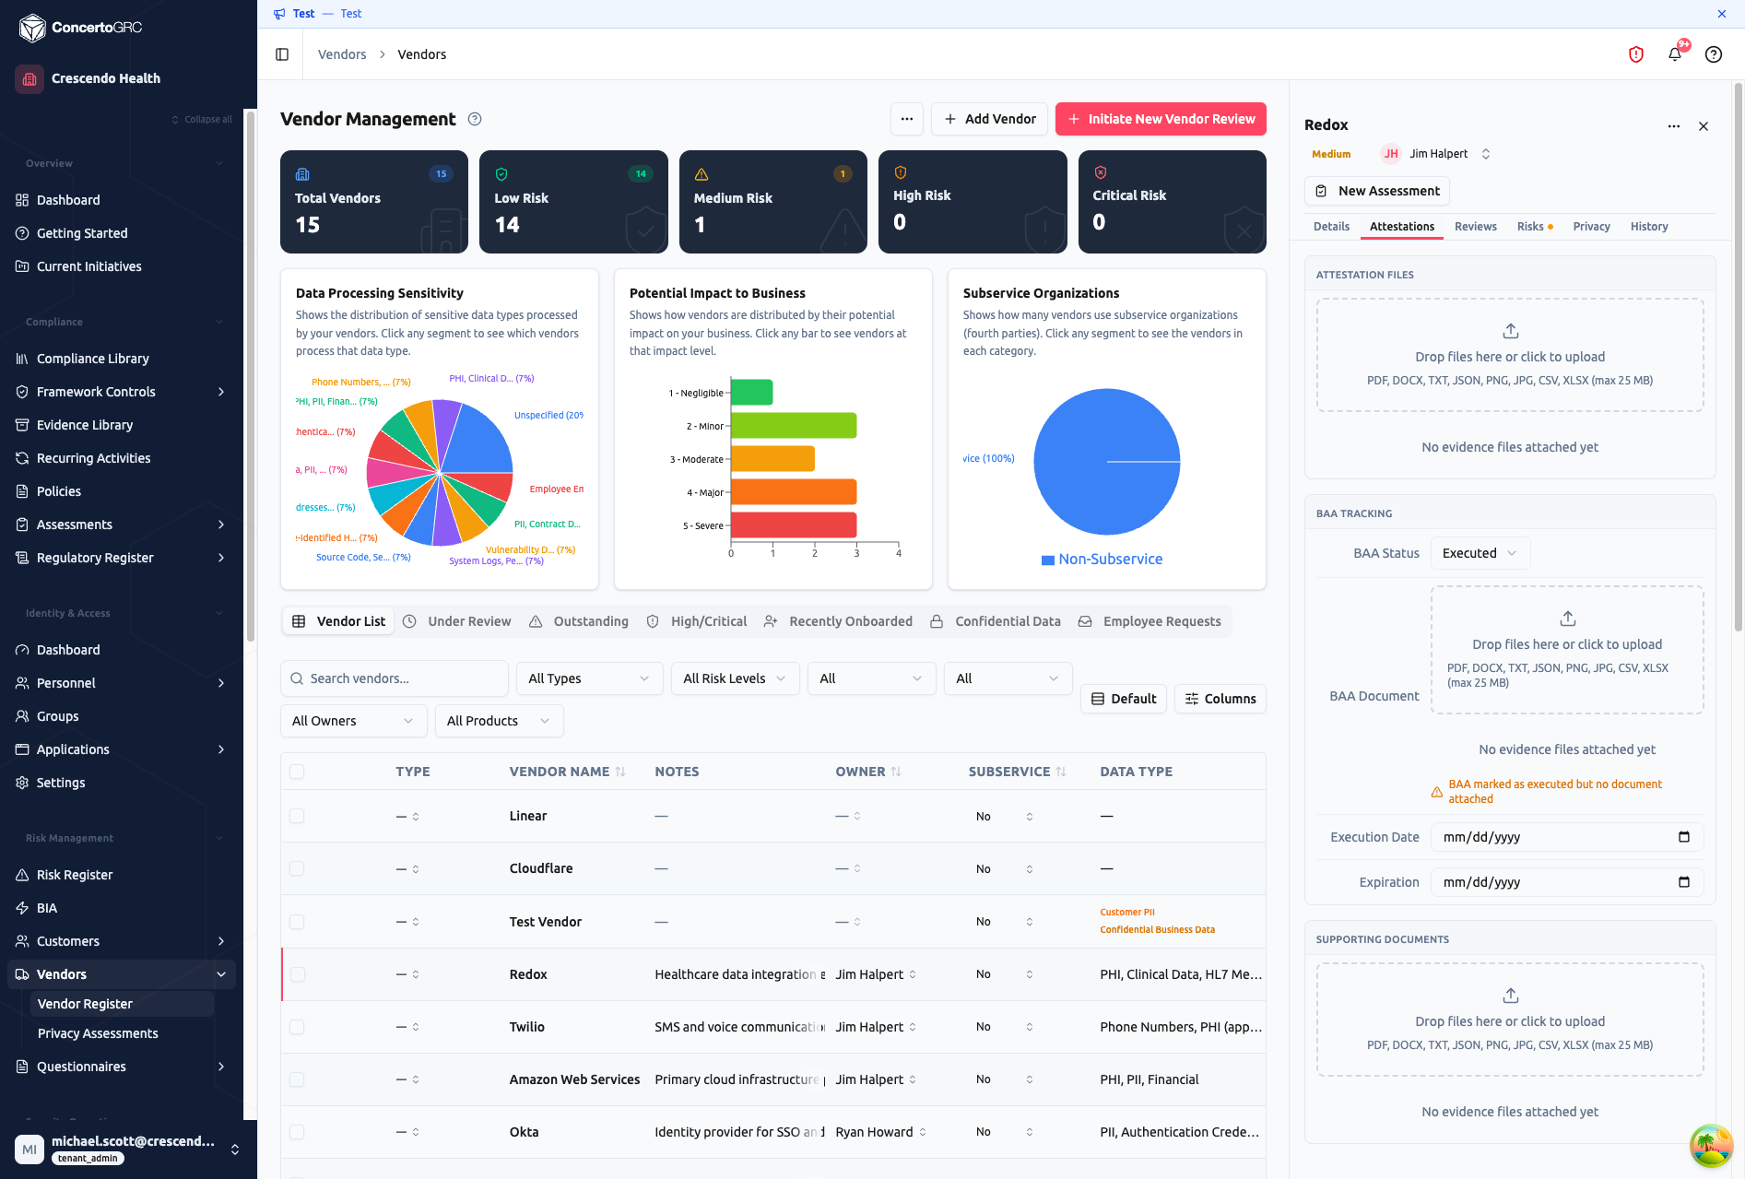Click the Medium Risk summary card
Screen dimensions: 1745x1179
pyautogui.click(x=773, y=202)
